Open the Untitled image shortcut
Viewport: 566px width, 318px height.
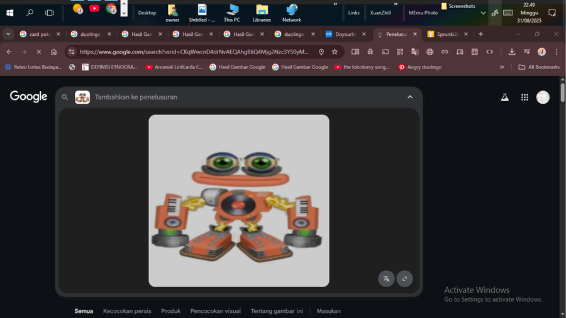point(202,13)
